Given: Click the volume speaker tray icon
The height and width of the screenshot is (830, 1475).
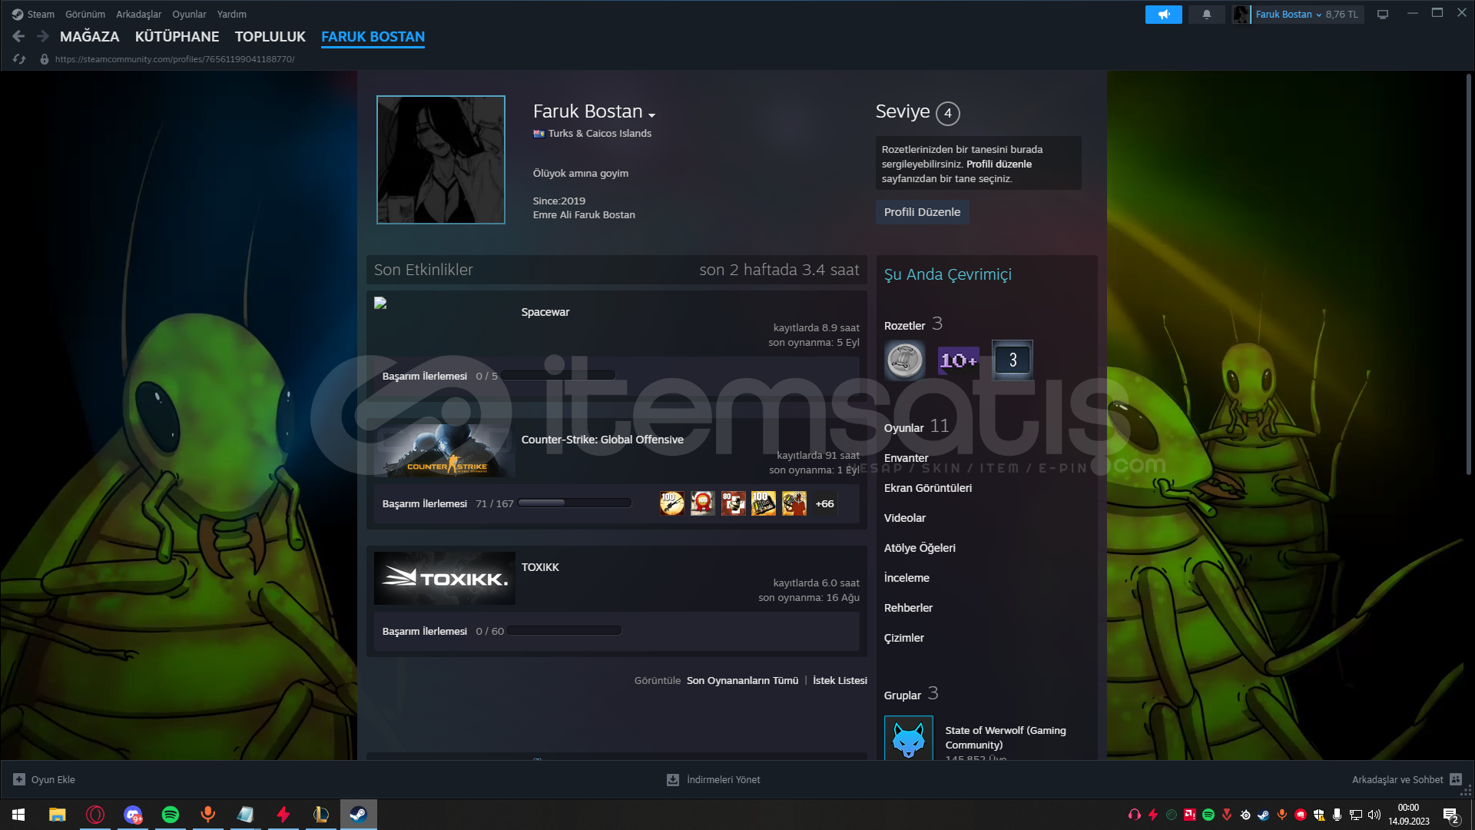Looking at the screenshot, I should pyautogui.click(x=1374, y=815).
